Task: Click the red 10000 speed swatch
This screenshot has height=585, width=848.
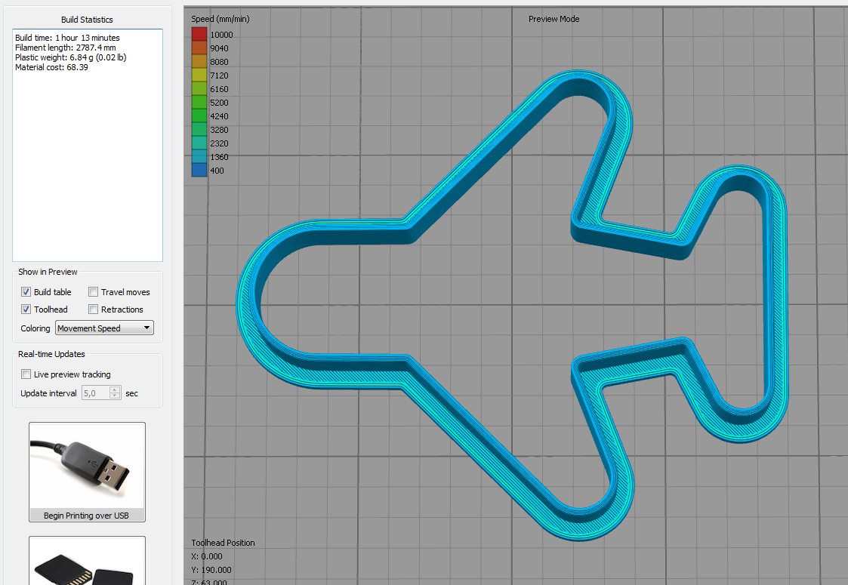Action: pos(199,34)
